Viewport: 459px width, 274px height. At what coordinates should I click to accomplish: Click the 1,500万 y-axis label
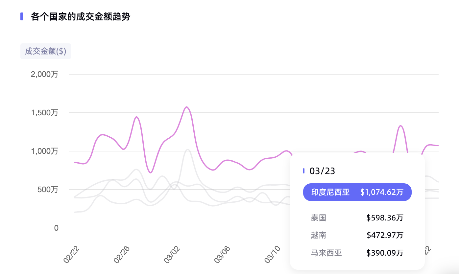[x=44, y=113]
